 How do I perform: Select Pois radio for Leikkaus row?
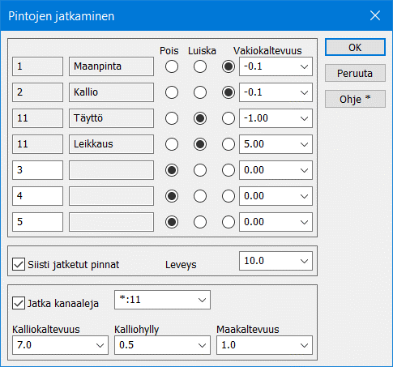click(172, 144)
